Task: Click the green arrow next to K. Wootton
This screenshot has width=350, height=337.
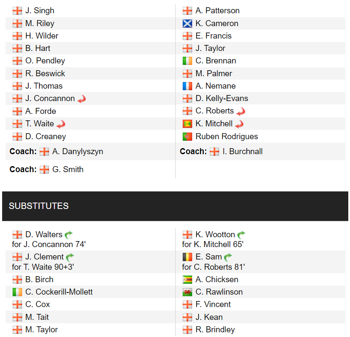Action: pos(241,235)
